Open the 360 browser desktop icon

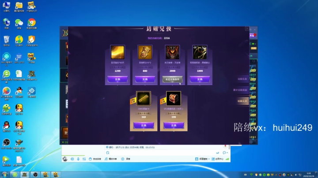point(7,76)
